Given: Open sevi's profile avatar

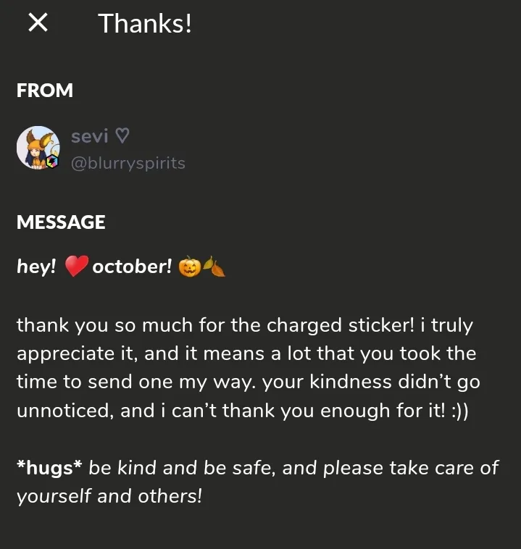Looking at the screenshot, I should point(37,147).
